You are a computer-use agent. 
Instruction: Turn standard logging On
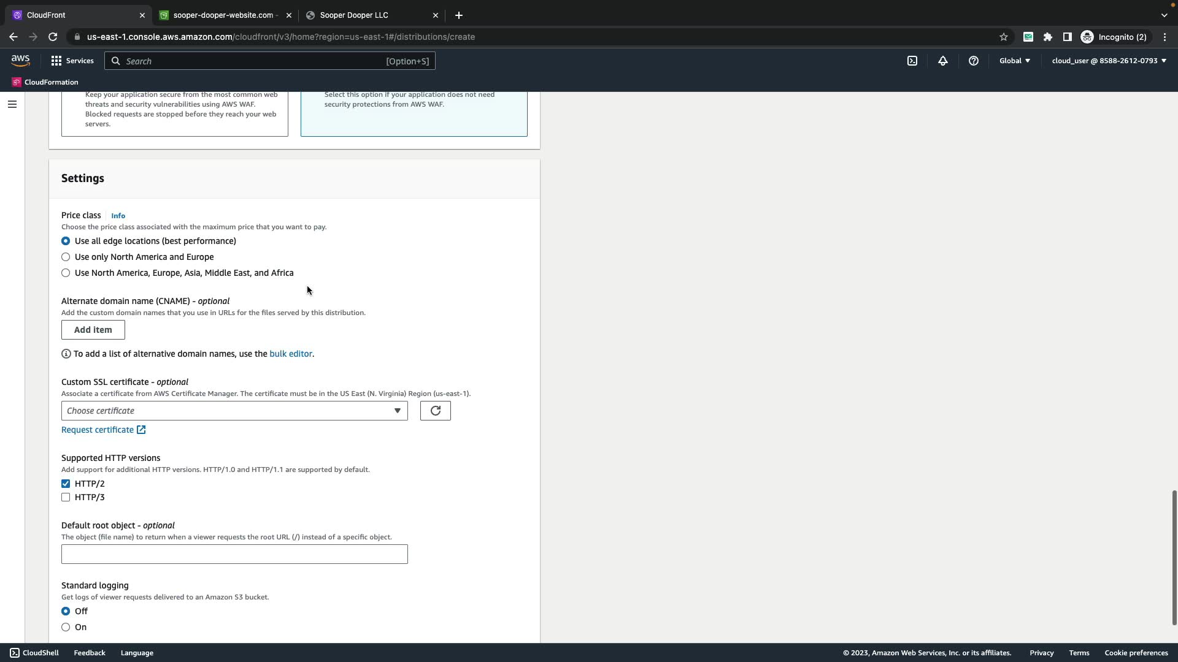[x=66, y=627]
